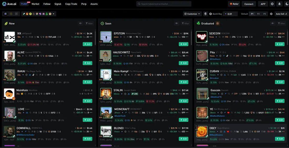Open settings gear in top navigation
The image size is (289, 148).
(272, 4)
